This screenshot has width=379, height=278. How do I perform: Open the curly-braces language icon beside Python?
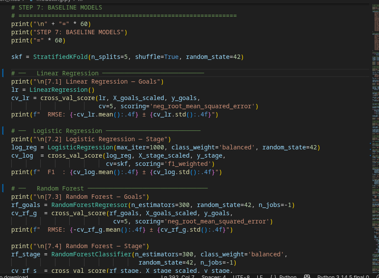273,277
